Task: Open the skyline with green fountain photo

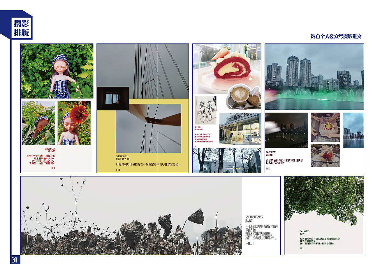Action: [x=314, y=77]
